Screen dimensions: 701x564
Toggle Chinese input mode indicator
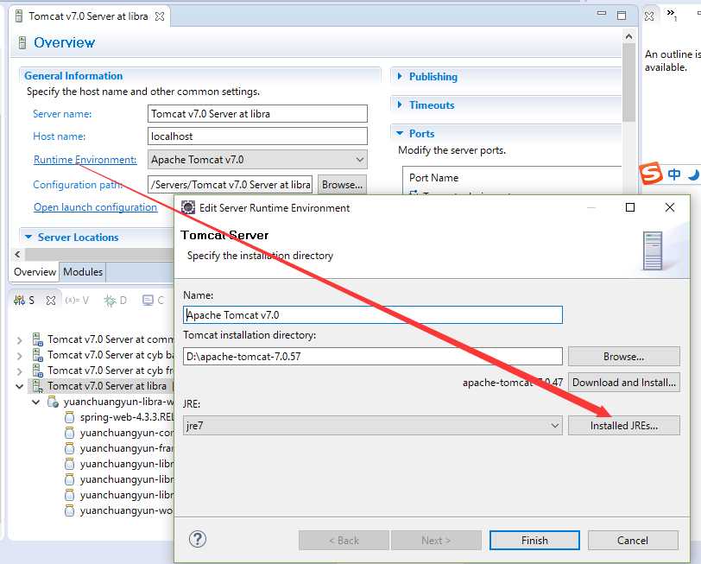point(673,174)
